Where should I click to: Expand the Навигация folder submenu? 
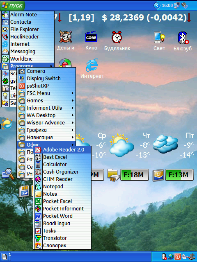pos(46,138)
